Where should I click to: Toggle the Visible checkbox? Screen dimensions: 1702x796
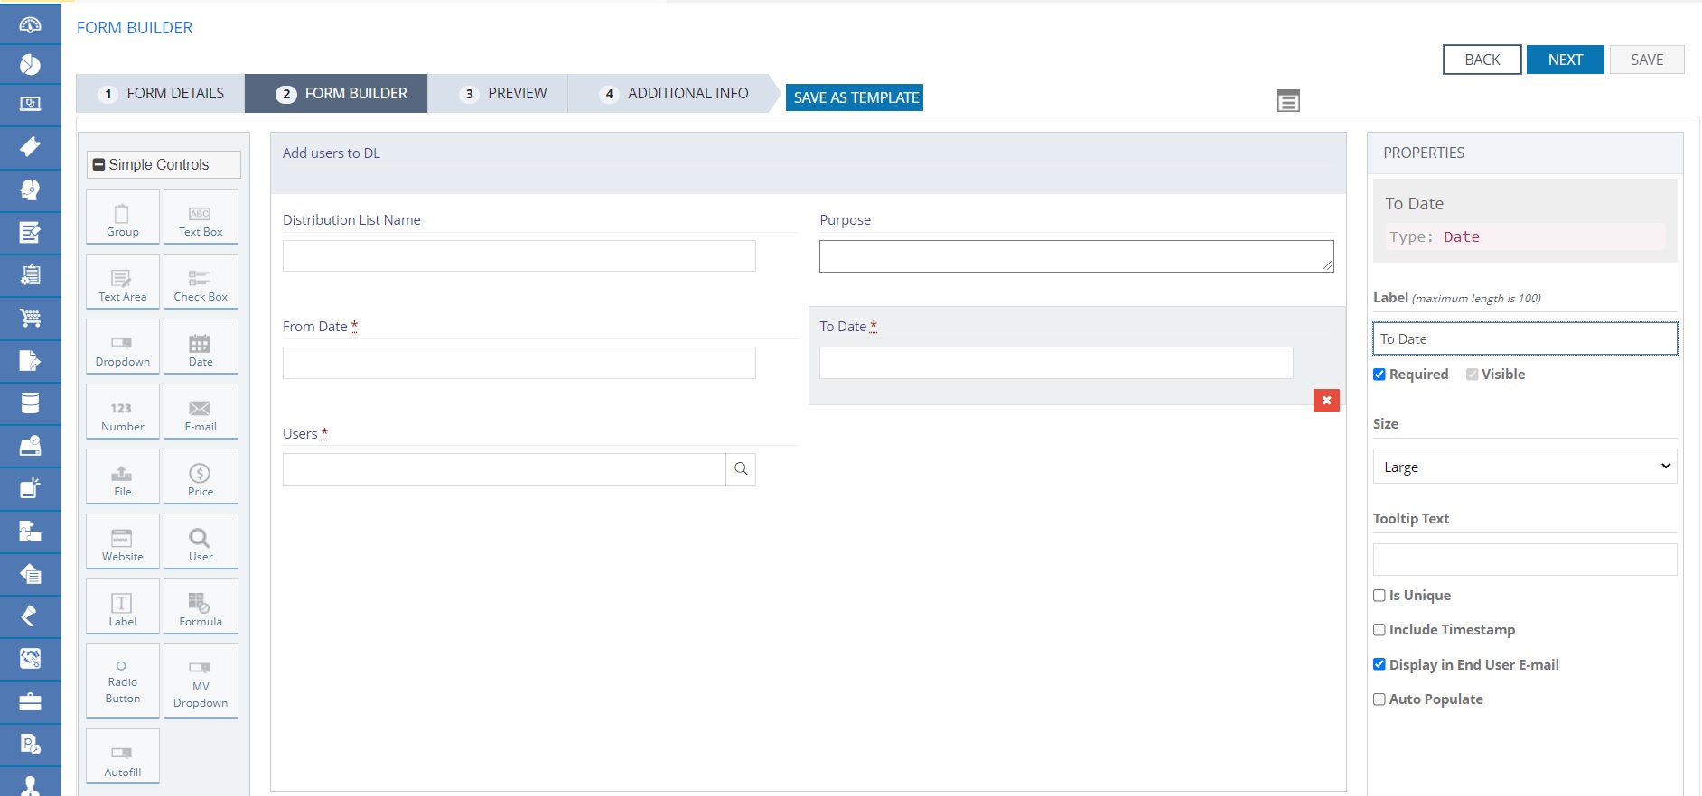(1473, 375)
